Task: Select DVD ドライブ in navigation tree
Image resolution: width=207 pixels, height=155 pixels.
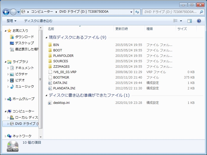Action: point(27,124)
